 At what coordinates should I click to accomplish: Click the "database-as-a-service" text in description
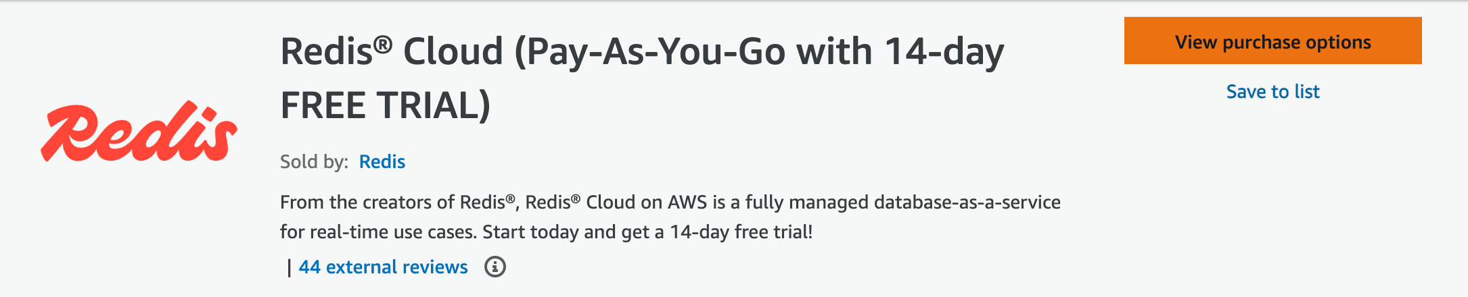pos(967,202)
